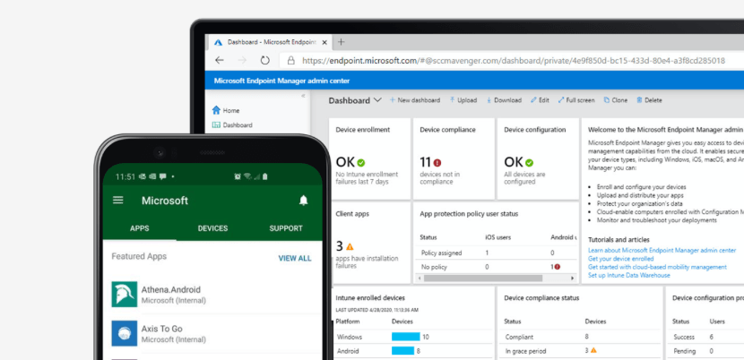Click New dashboard toolbar button

[415, 100]
